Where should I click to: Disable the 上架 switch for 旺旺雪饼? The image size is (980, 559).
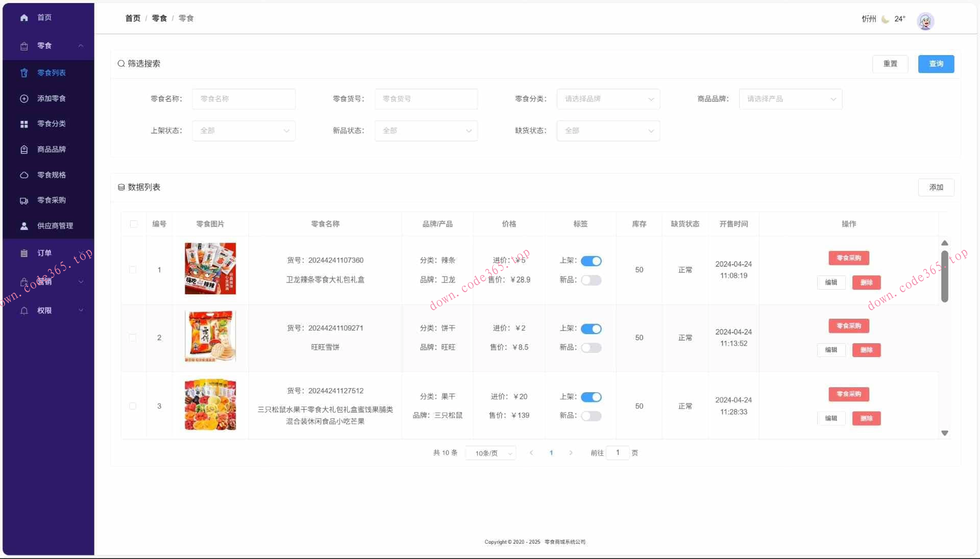pos(591,328)
